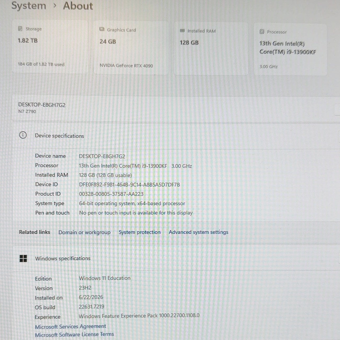Open the Storage 1.82 TB card
This screenshot has height=340, width=340.
(x=50, y=47)
